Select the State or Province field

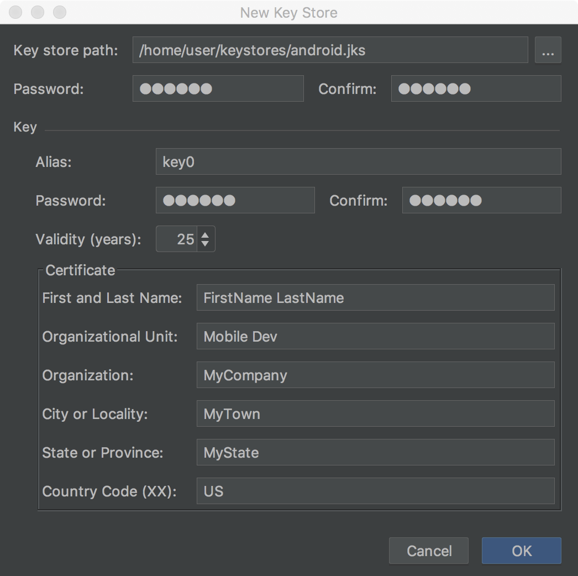375,452
